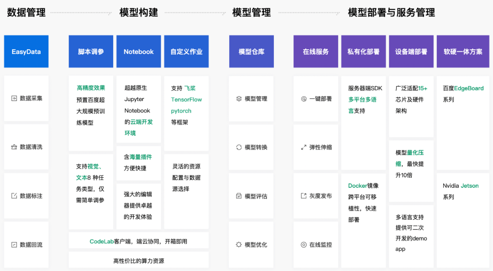Click the green 海量插件 text
493x271 pixels.
point(141,157)
